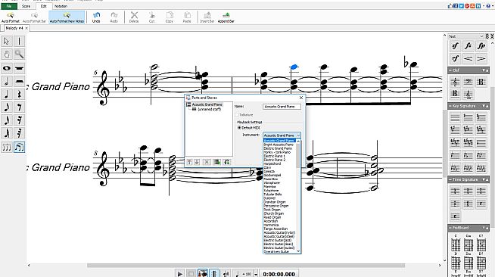495x277 pixels.
Task: Click the blue highlighted note in score
Action: coord(294,67)
